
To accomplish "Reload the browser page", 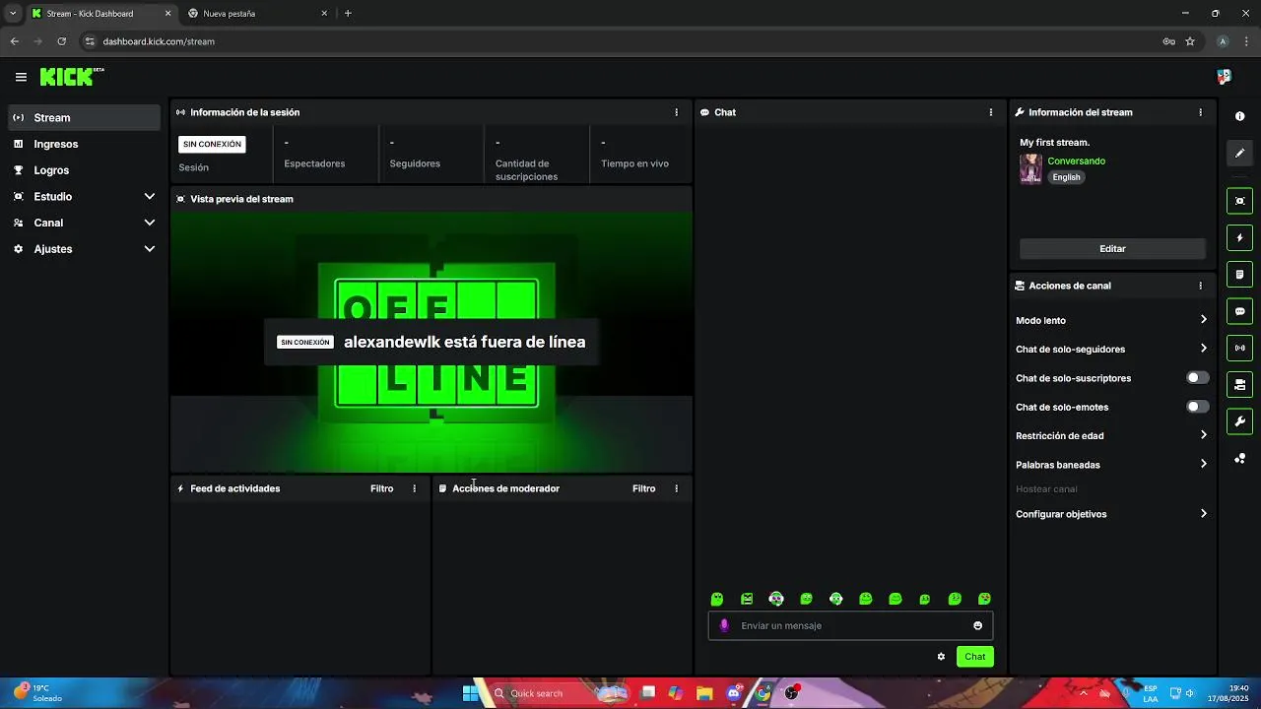I will (x=61, y=41).
